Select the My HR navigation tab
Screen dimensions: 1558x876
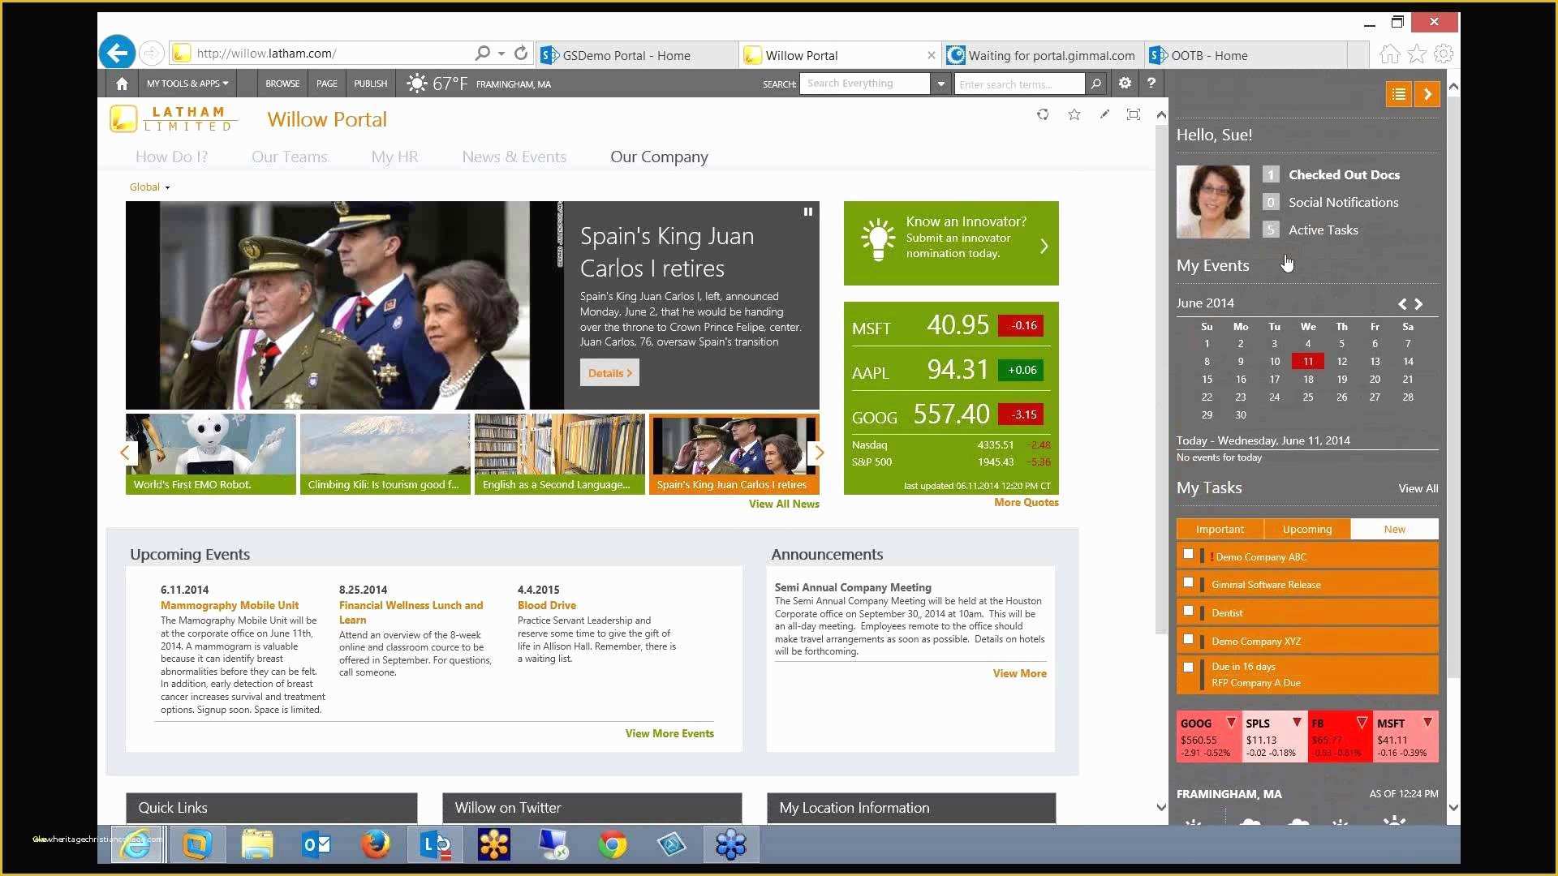394,157
